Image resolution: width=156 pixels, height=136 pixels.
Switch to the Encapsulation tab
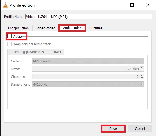[18, 28]
